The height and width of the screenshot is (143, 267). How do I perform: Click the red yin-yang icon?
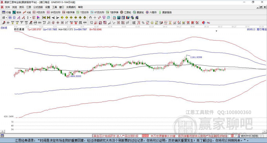pyautogui.click(x=204, y=23)
